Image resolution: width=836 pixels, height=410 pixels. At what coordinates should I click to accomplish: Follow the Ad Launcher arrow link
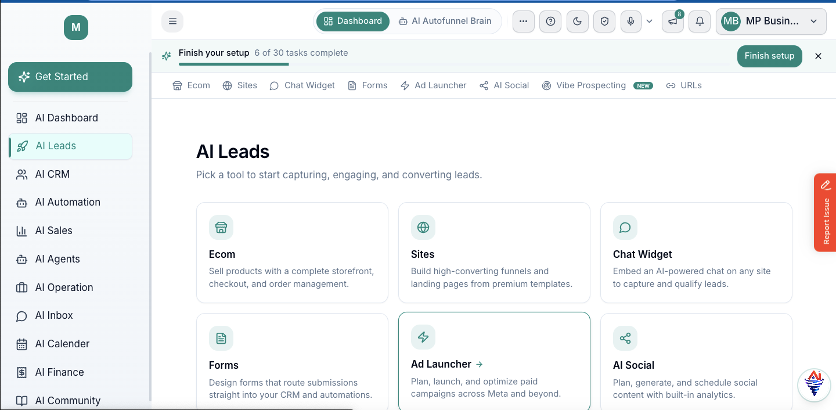pos(480,364)
